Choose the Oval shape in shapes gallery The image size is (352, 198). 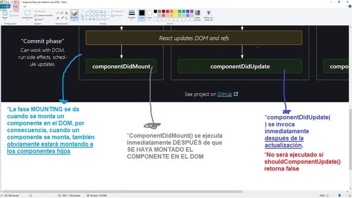(x=90, y=12)
